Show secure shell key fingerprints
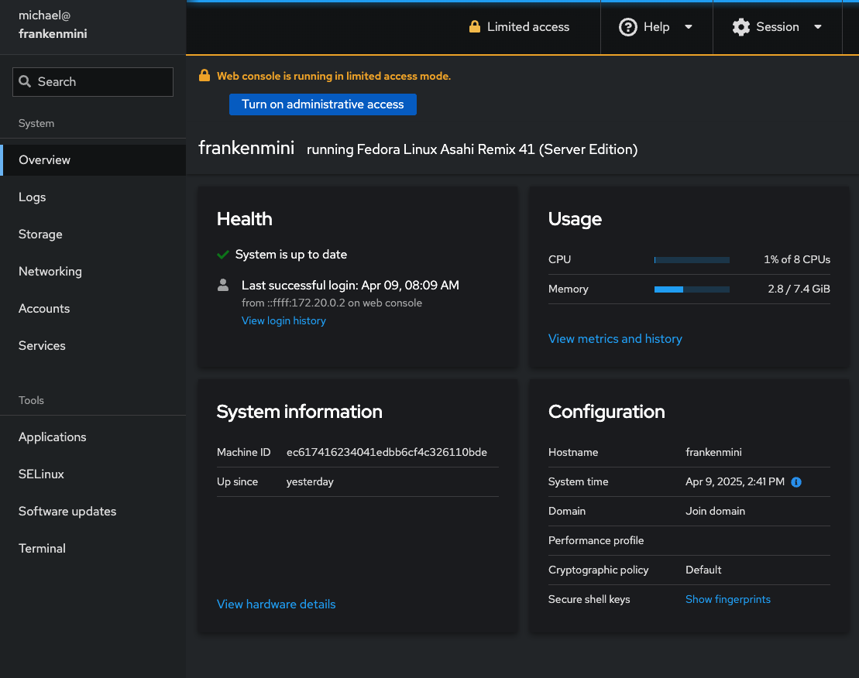Screen dimensions: 859x678 tap(727, 600)
